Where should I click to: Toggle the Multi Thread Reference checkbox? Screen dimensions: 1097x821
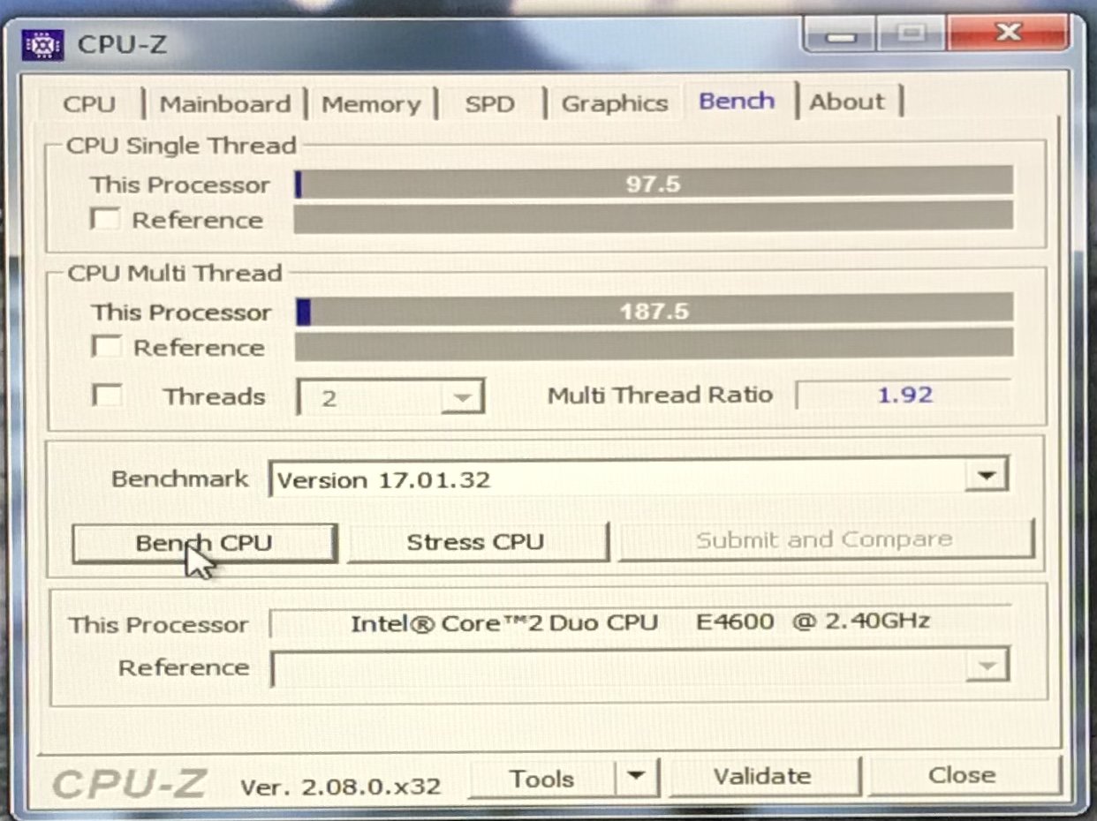(107, 346)
